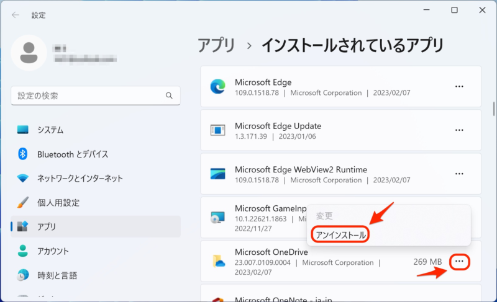Open more options for Edge WebView2 Runtime
The width and height of the screenshot is (497, 302).
pyautogui.click(x=459, y=174)
